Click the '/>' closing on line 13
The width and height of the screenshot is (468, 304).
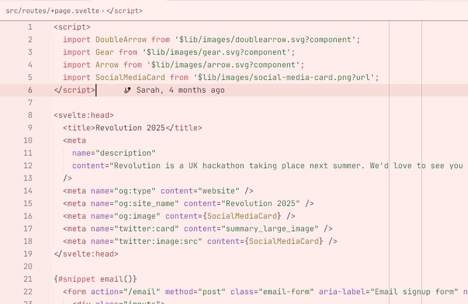67,178
